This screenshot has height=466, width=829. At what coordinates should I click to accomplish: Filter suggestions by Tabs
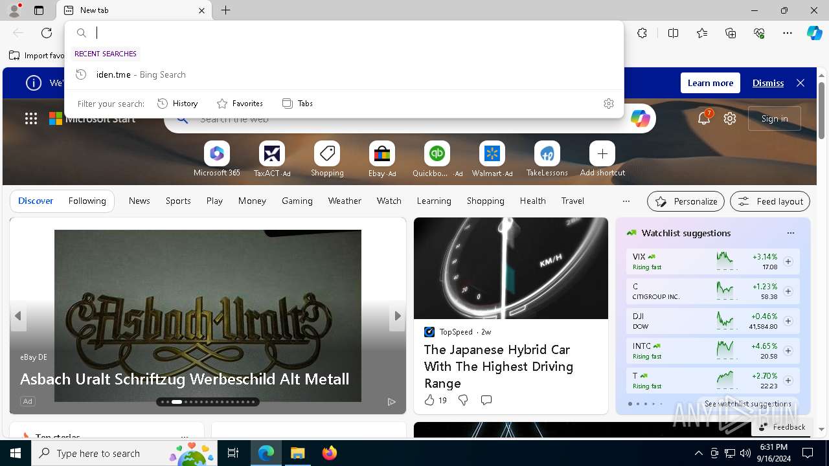[x=297, y=104]
